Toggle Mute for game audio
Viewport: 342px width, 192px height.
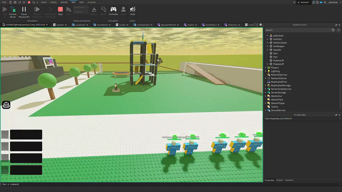tap(133, 10)
